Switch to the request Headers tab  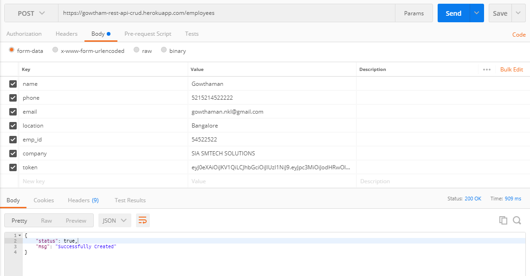coord(66,34)
